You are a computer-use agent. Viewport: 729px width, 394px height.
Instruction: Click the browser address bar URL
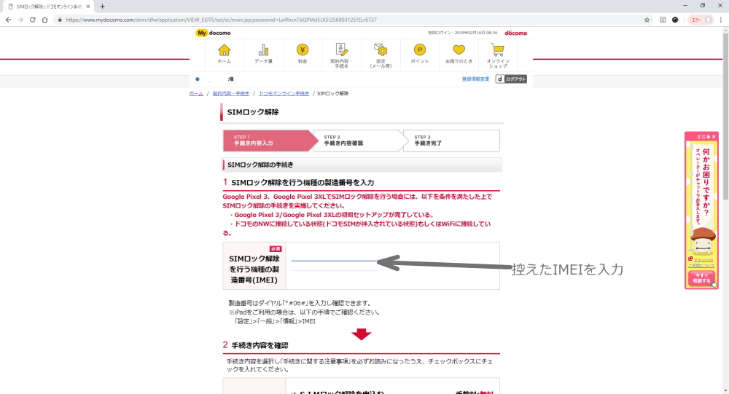click(x=221, y=20)
